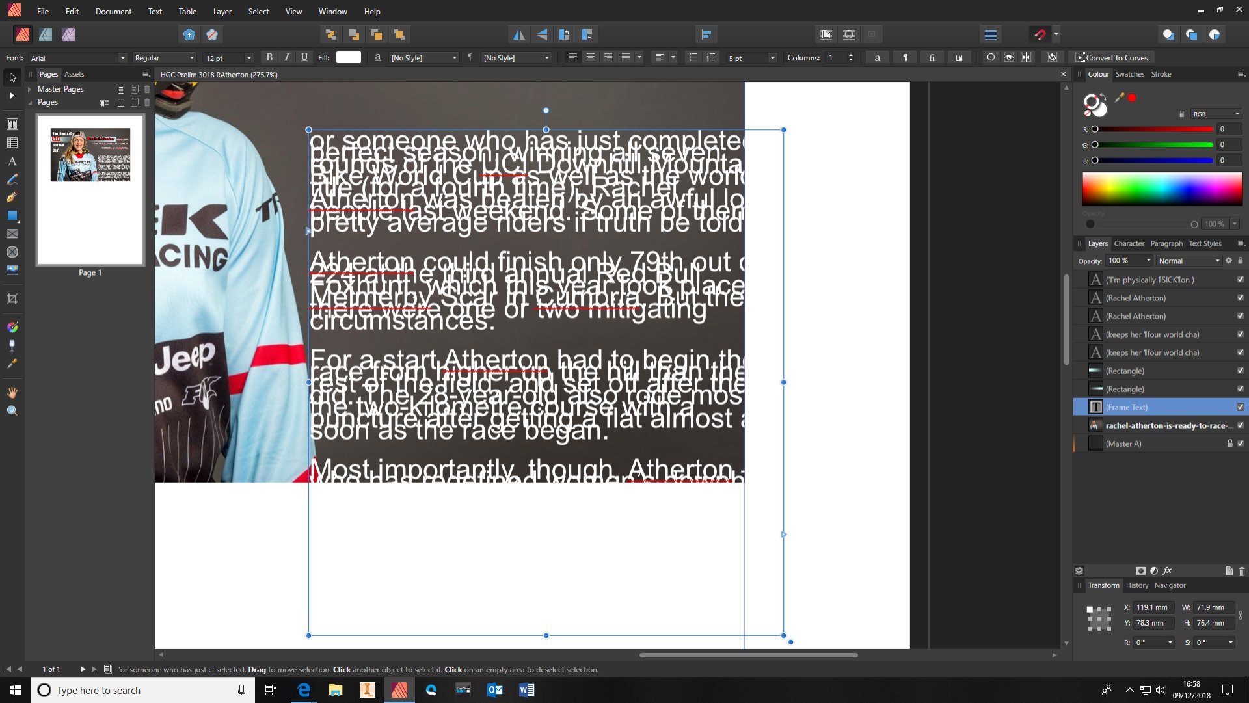Screen dimensions: 1249x703
Task: Click the Convert to Curves button
Action: point(1112,57)
